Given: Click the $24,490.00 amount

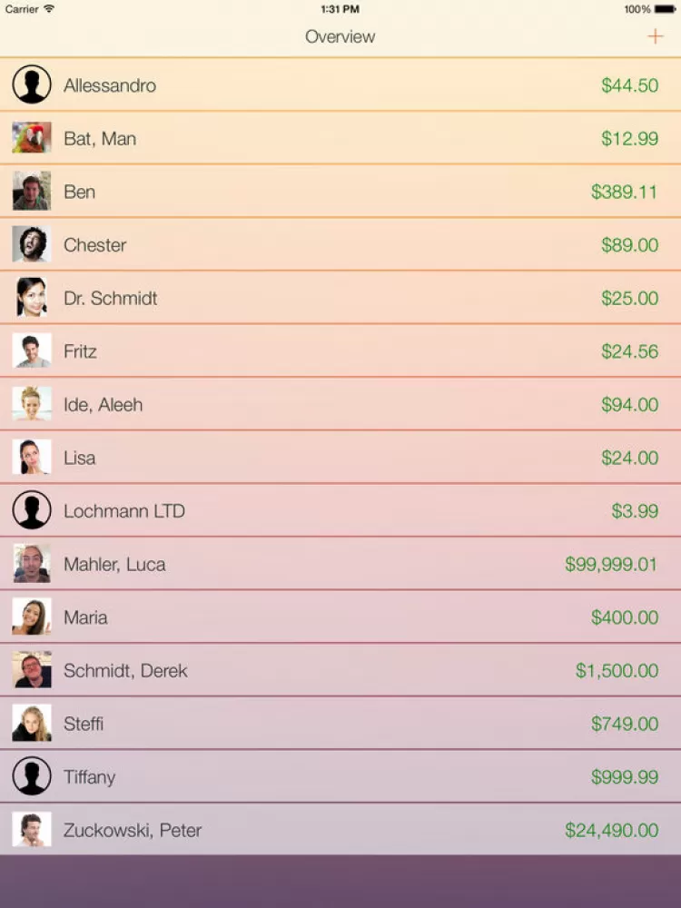Looking at the screenshot, I should (x=611, y=830).
